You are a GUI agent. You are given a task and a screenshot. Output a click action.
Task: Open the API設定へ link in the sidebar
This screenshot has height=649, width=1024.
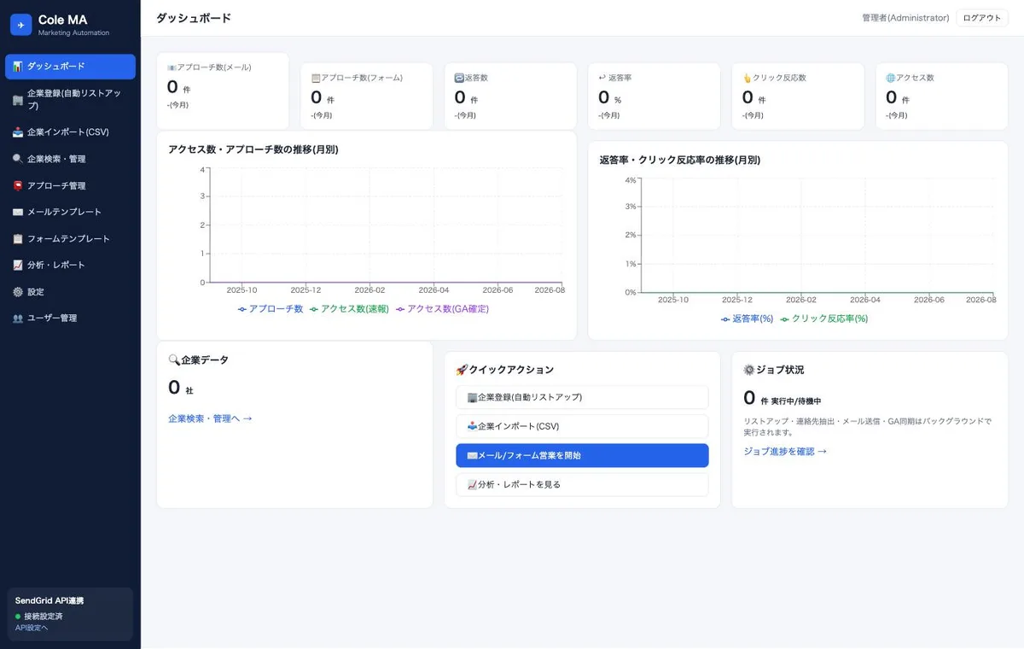click(x=32, y=628)
